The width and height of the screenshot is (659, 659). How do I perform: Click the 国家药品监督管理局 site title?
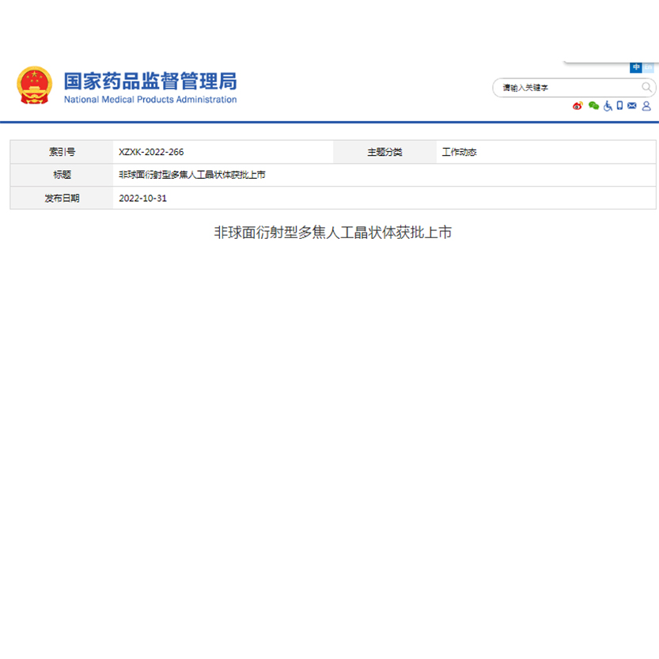pyautogui.click(x=150, y=81)
